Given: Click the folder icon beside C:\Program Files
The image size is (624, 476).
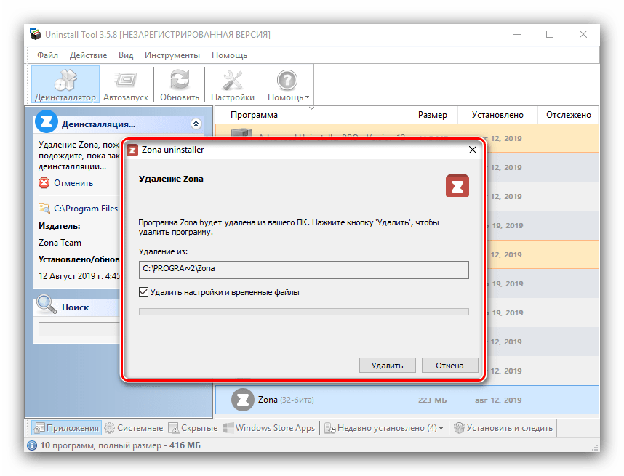Looking at the screenshot, I should coord(44,208).
